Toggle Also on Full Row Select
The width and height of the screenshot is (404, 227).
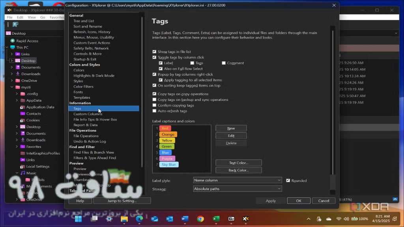click(161, 69)
